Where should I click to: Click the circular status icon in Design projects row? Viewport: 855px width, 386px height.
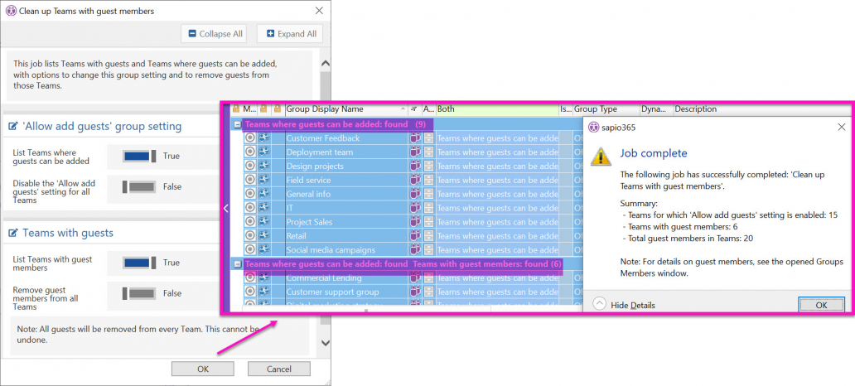pyautogui.click(x=250, y=166)
